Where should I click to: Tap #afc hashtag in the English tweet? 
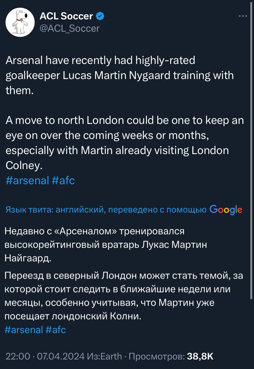(63, 180)
